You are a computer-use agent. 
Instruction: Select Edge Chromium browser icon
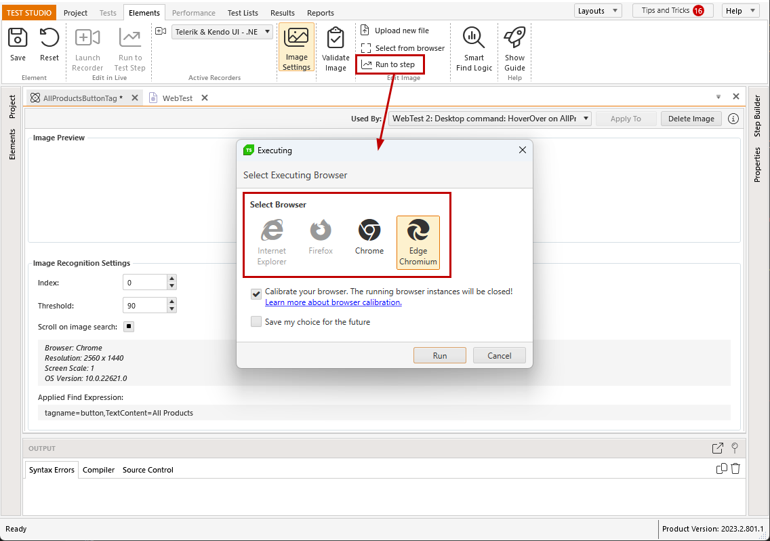point(418,243)
